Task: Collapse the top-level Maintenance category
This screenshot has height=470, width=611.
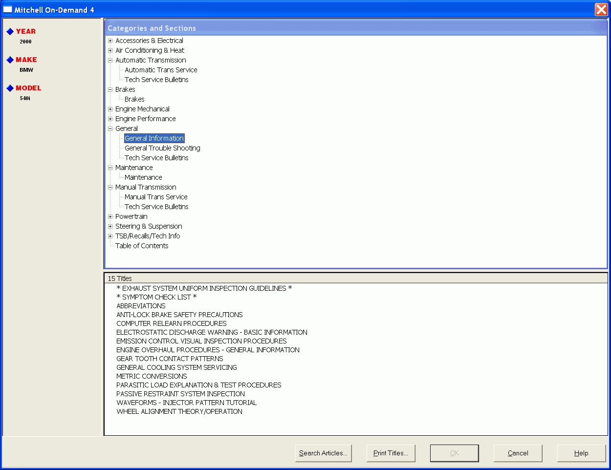Action: click(x=110, y=168)
